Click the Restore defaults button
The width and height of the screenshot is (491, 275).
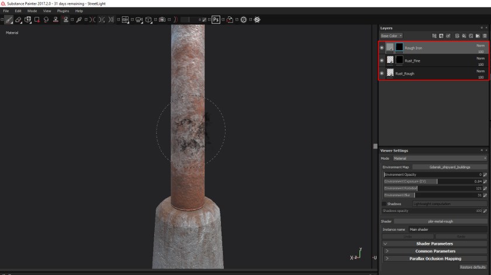(473, 267)
